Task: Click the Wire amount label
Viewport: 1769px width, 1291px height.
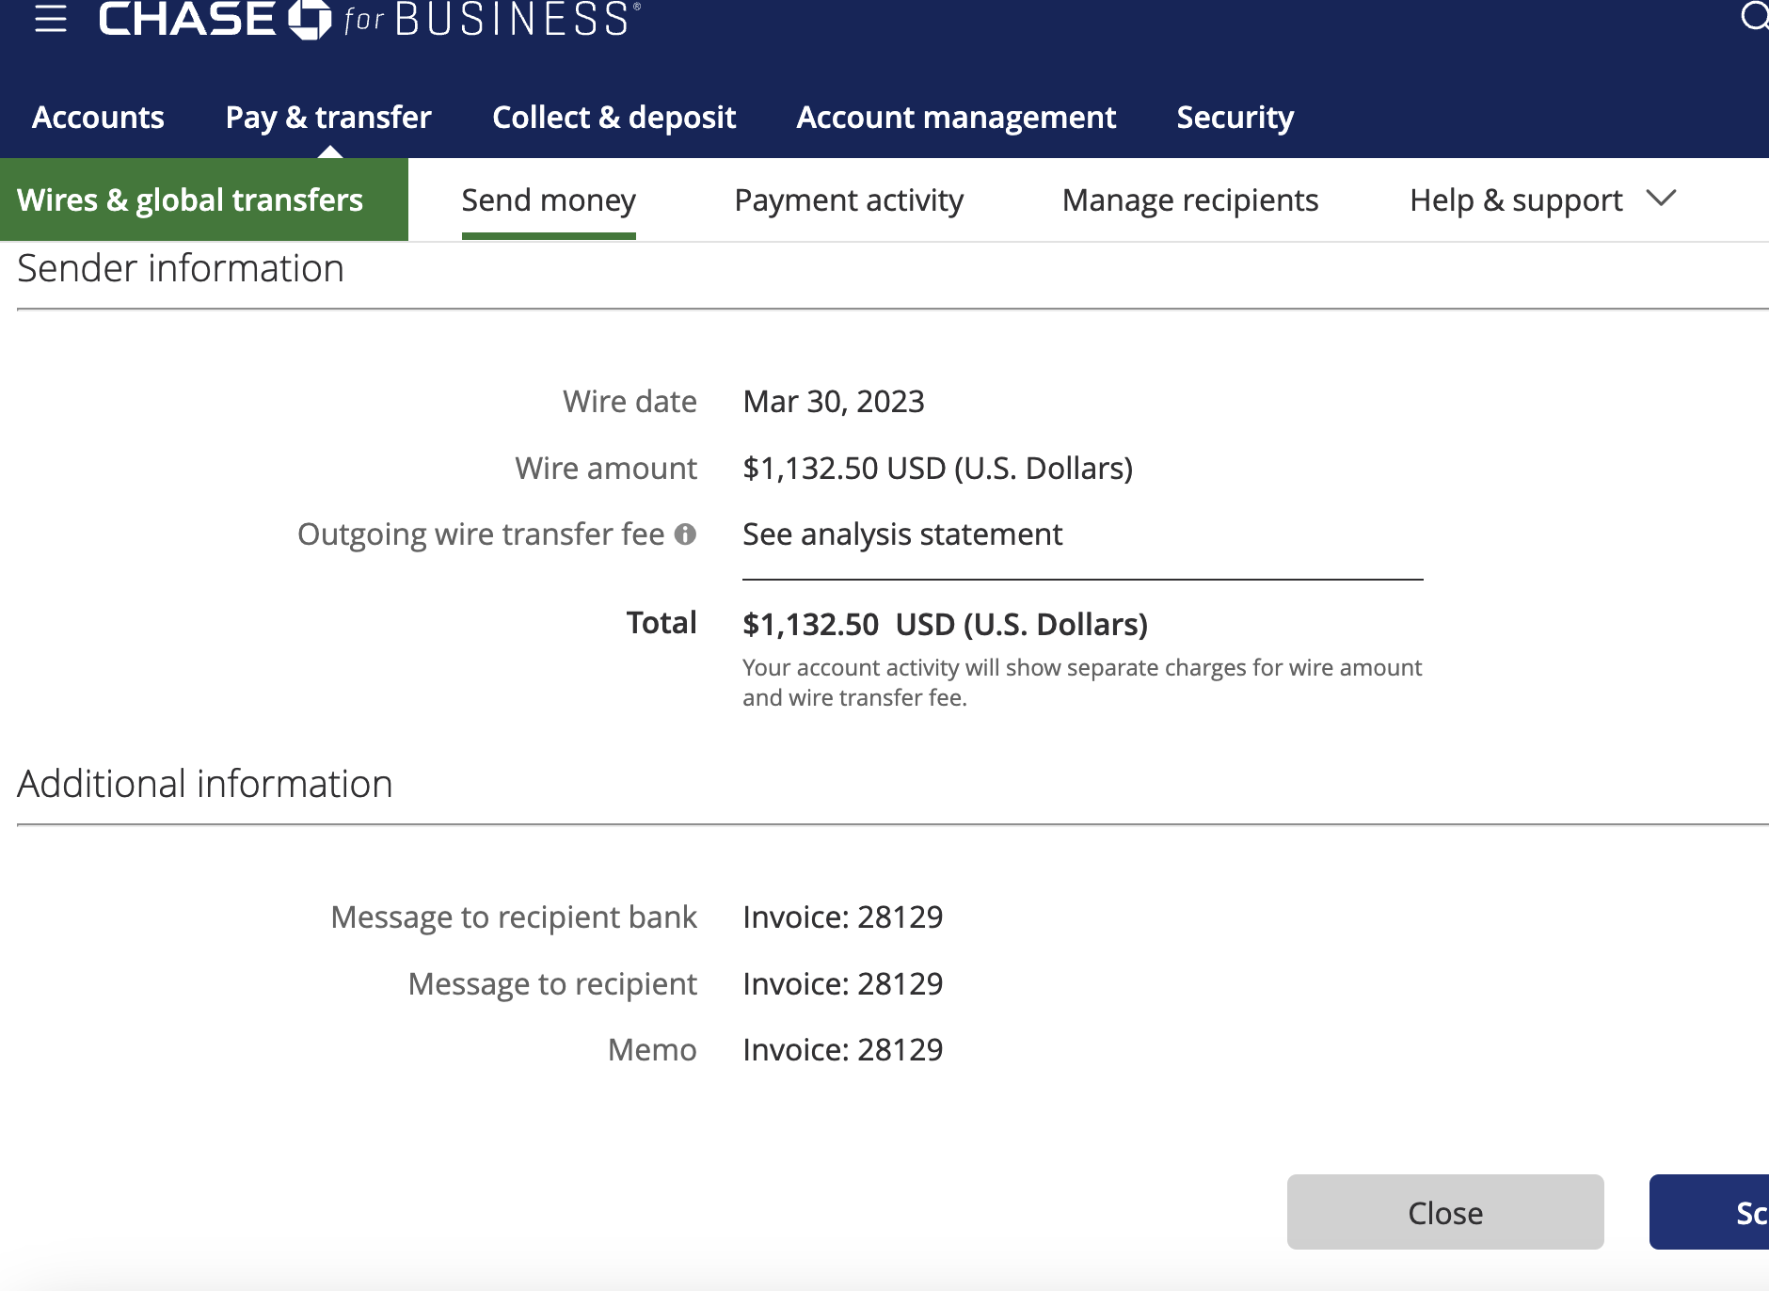Action: click(x=606, y=469)
